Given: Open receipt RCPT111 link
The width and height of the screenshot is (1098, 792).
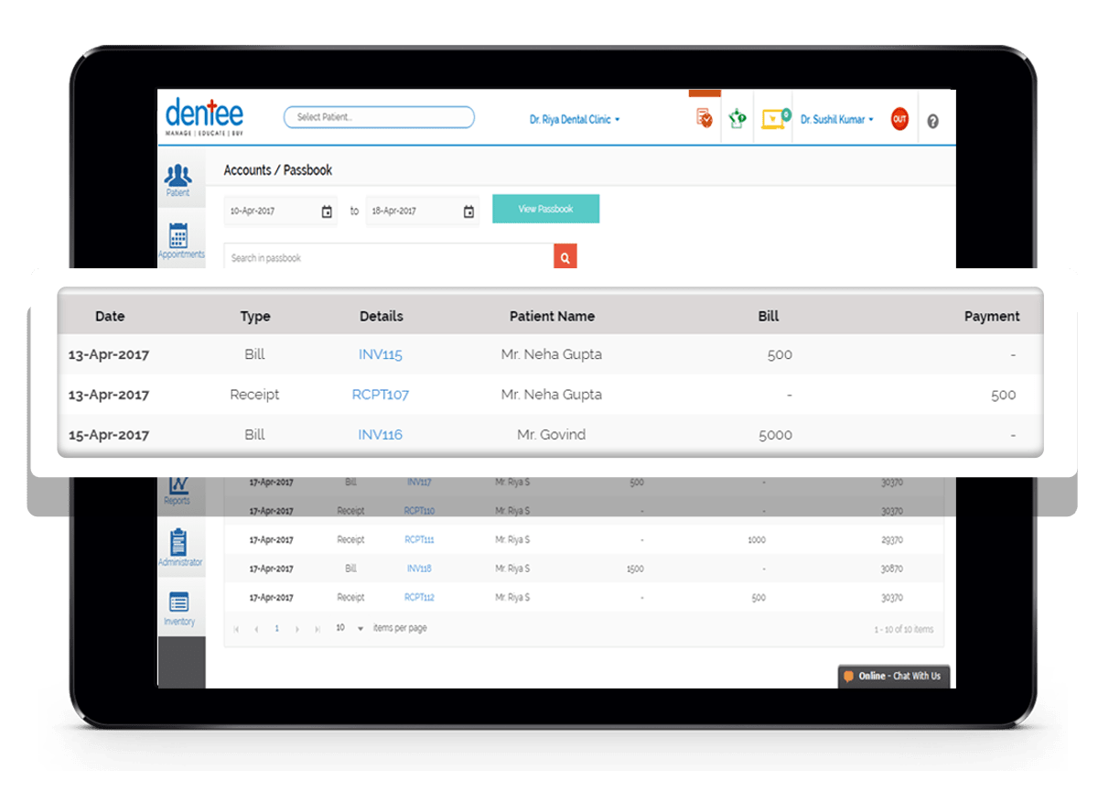Looking at the screenshot, I should click(x=419, y=540).
